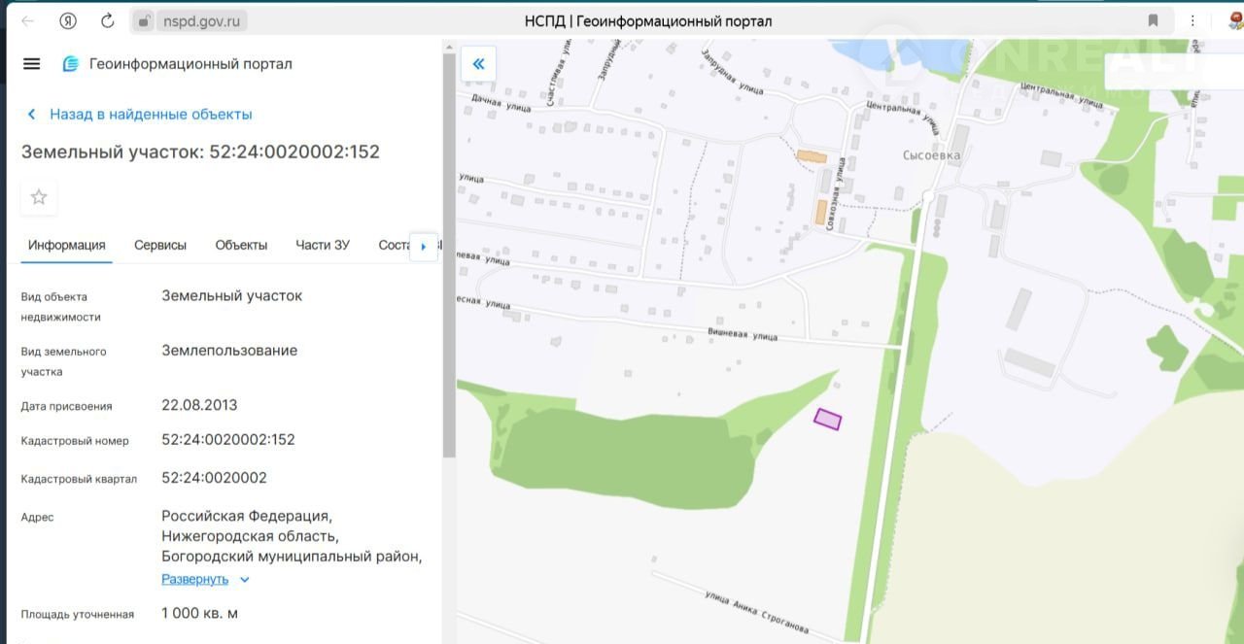Image resolution: width=1244 pixels, height=644 pixels.
Task: Collapse side panel with double-chevron button
Action: tap(478, 64)
